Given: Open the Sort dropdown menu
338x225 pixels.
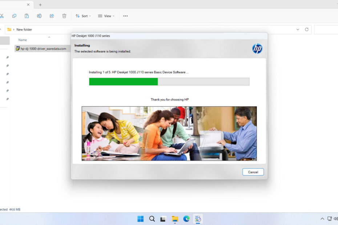Looking at the screenshot, I should point(83,16).
